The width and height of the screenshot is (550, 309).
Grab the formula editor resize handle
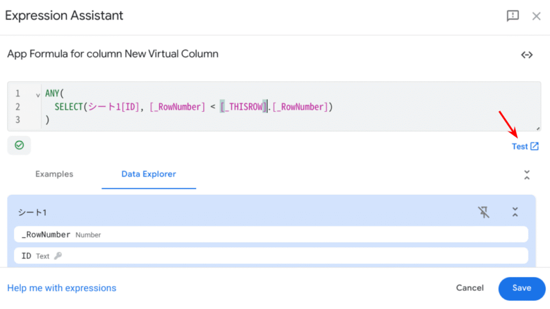(x=538, y=129)
